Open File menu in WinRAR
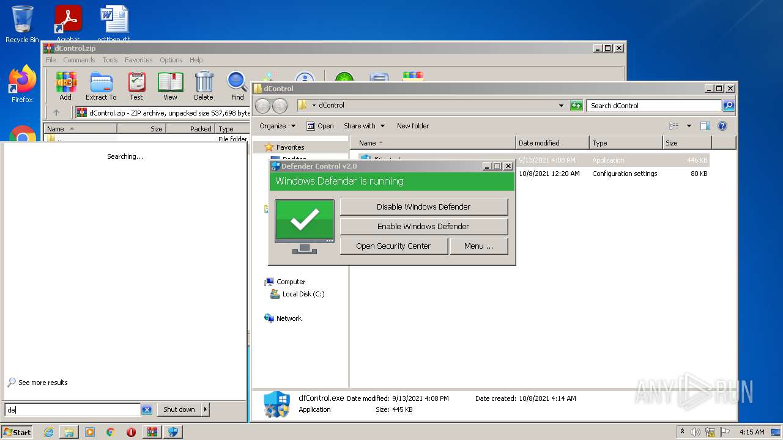Viewport: 783px width, 440px height. coord(51,60)
